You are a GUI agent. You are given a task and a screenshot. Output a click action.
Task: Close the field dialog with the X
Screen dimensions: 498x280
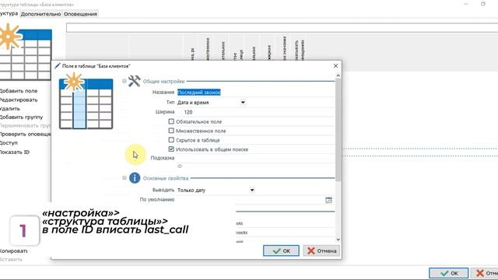[x=335, y=65]
